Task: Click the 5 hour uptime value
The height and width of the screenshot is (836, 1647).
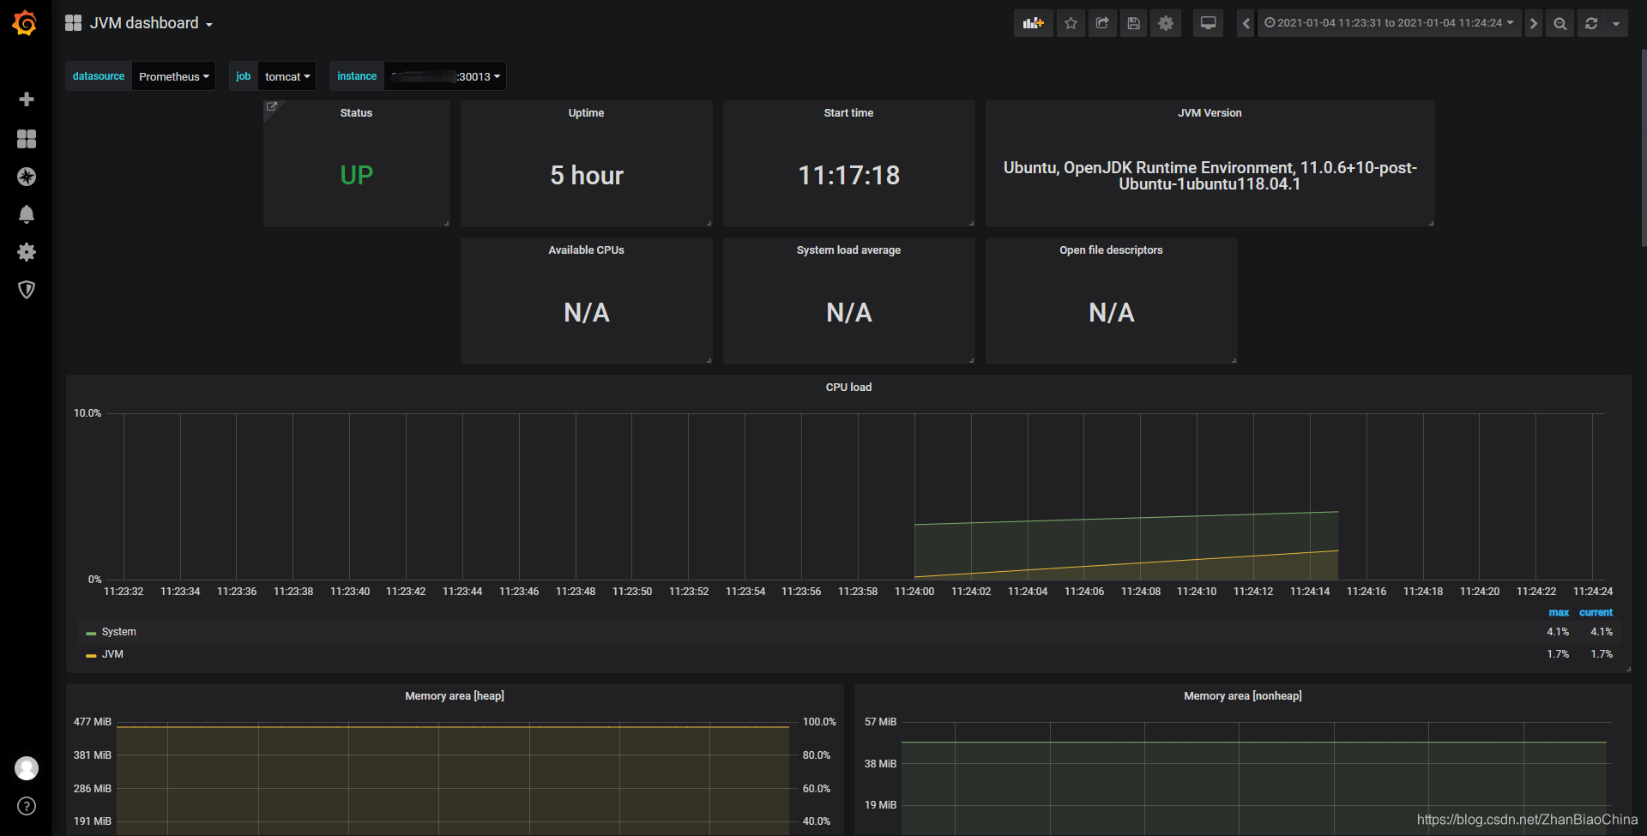Action: click(x=587, y=175)
